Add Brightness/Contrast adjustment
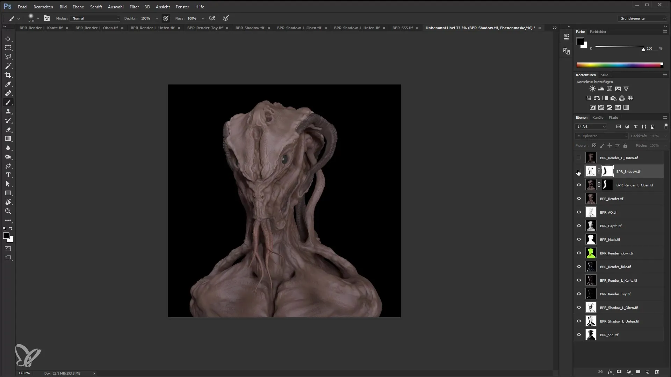This screenshot has height=377, width=671. [x=592, y=89]
